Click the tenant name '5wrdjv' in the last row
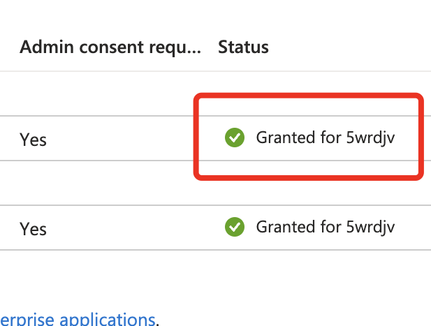The width and height of the screenshot is (431, 326). (x=371, y=227)
